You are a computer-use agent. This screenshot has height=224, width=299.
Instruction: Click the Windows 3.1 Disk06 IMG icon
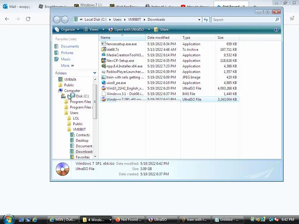[x=104, y=94]
